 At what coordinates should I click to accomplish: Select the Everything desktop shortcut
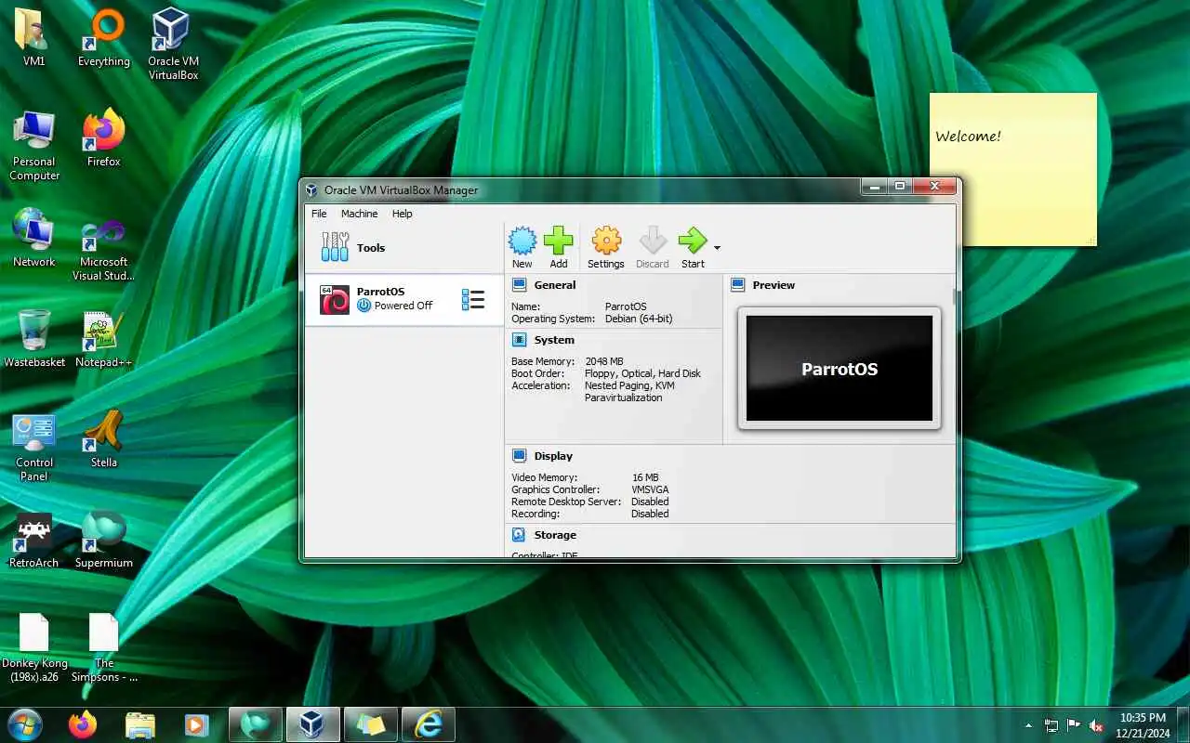pyautogui.click(x=104, y=37)
